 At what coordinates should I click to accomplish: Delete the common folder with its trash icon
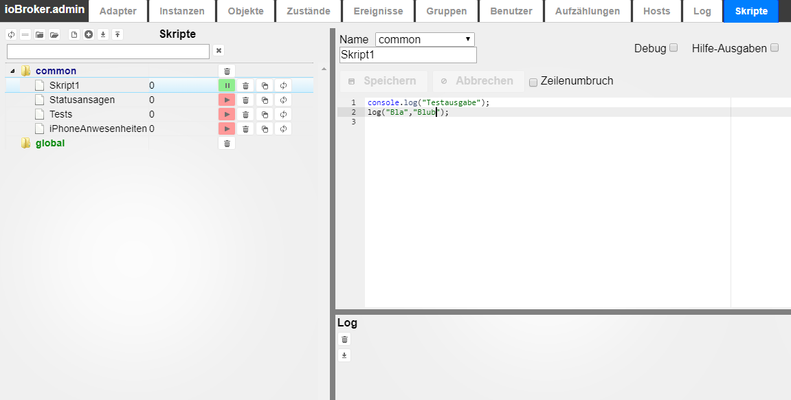[x=227, y=71]
